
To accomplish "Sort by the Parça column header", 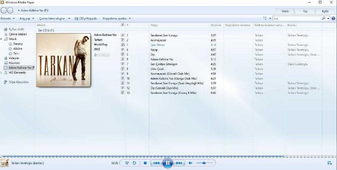I will 154,25.
